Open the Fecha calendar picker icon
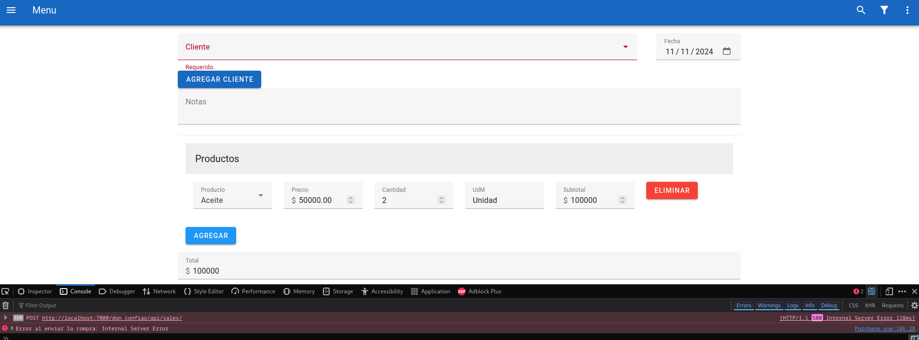This screenshot has height=340, width=919. coord(727,51)
